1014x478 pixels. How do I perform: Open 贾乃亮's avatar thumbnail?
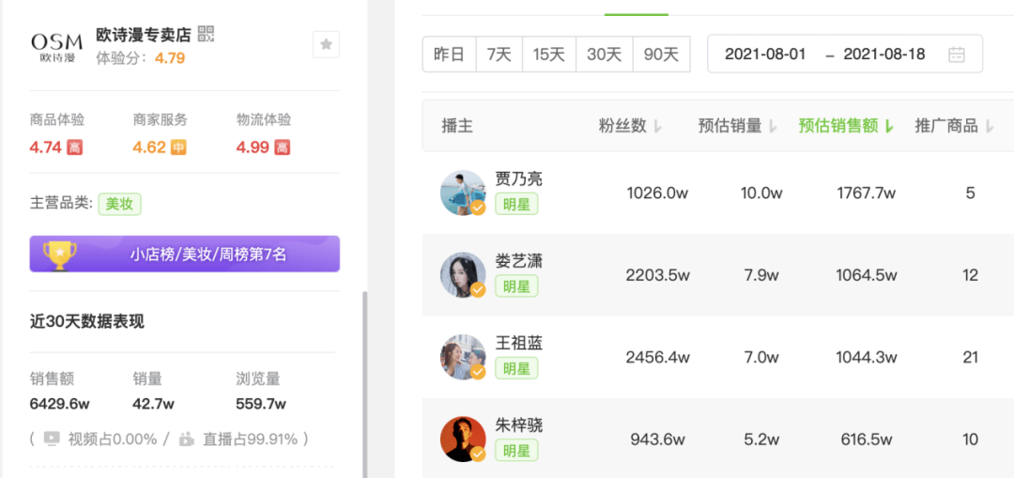coord(463,193)
